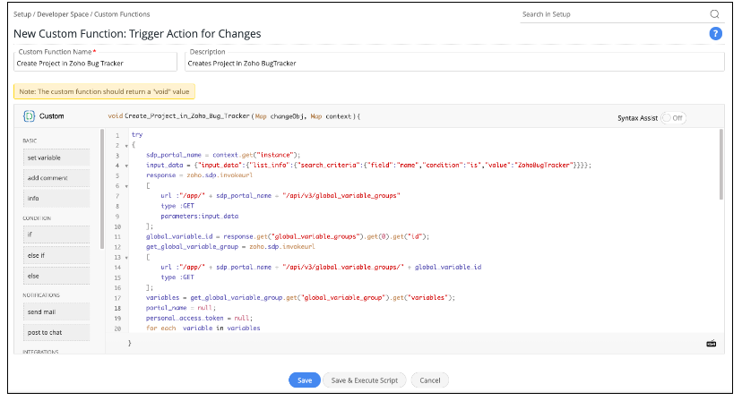Select the post to chat block
This screenshot has height=401, width=742.
56,332
